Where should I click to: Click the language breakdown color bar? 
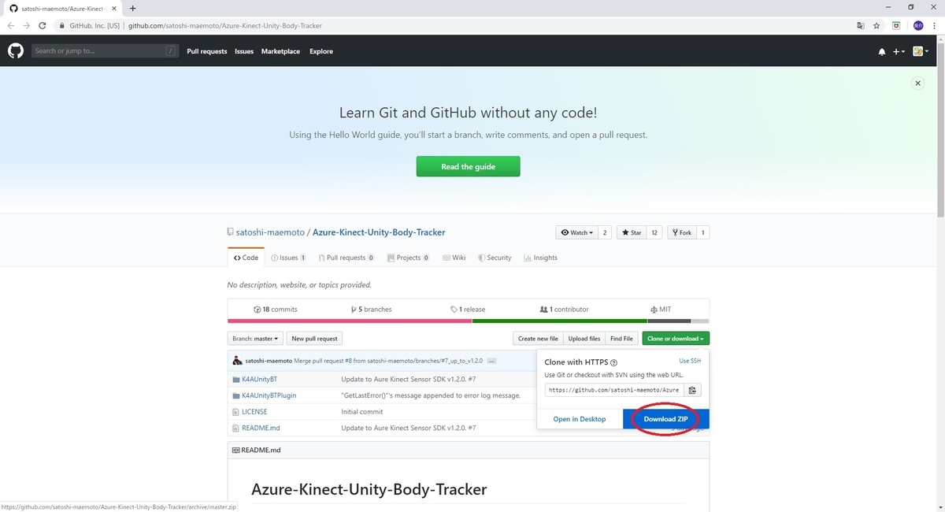click(x=468, y=321)
